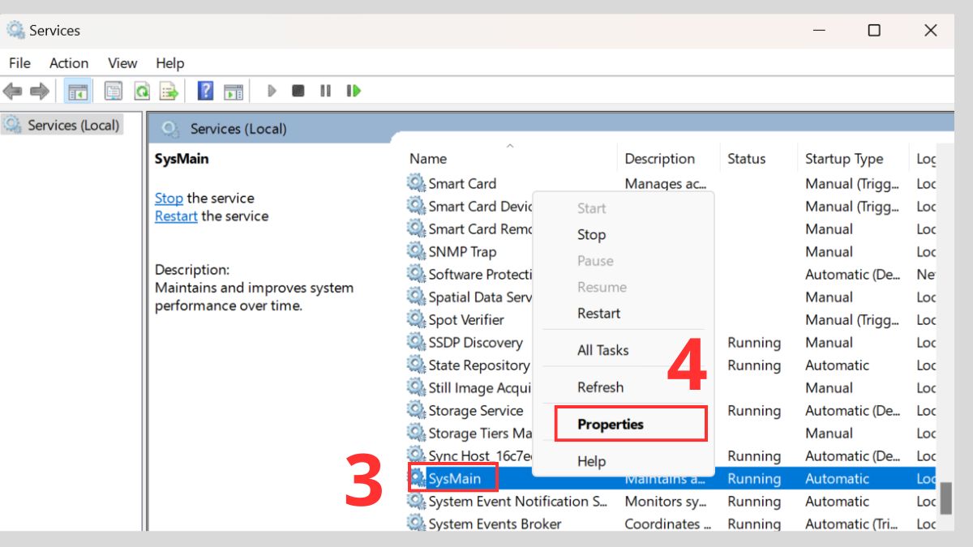The width and height of the screenshot is (973, 547).
Task: Click the green Refresh toolbar icon
Action: point(142,91)
